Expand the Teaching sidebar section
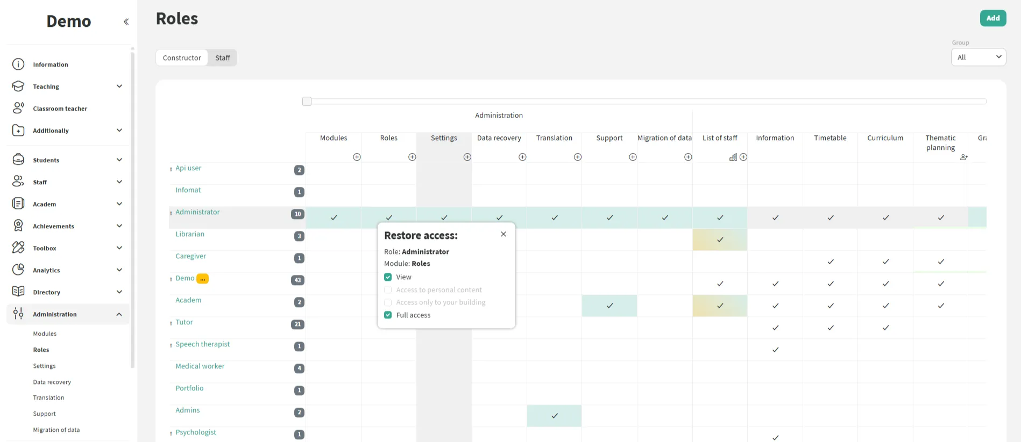Image resolution: width=1021 pixels, height=442 pixels. point(119,86)
